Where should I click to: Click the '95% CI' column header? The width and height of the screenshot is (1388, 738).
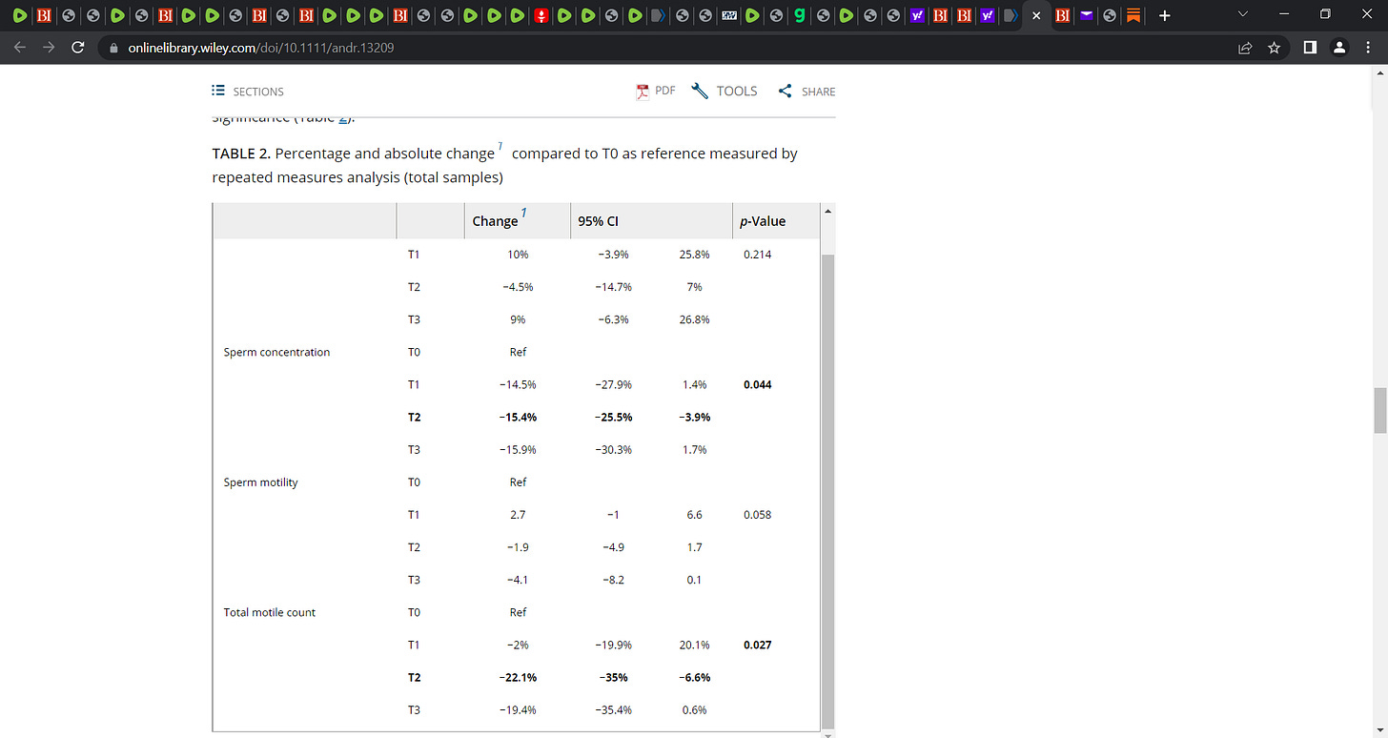click(598, 221)
